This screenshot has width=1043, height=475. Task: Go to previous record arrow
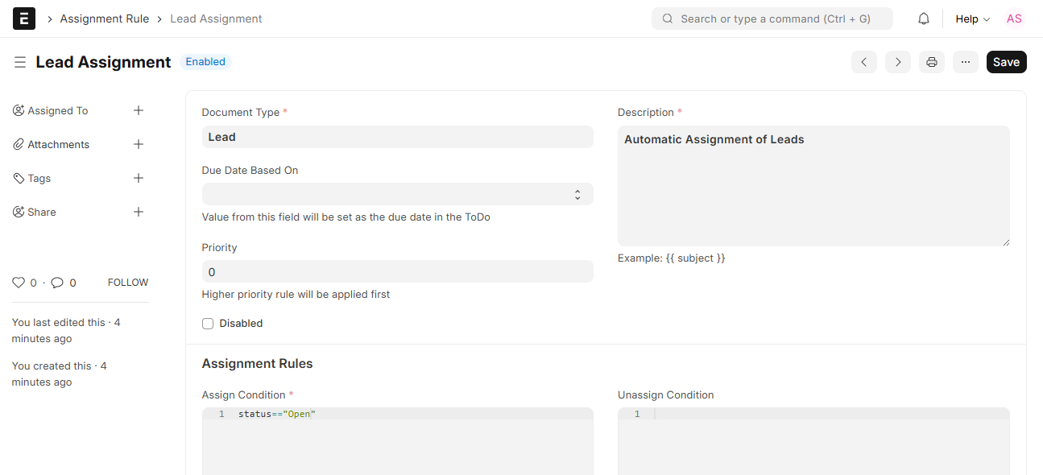[864, 62]
